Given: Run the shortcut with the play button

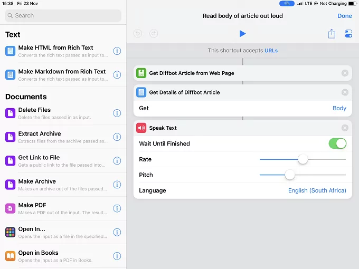Looking at the screenshot, I should click(x=242, y=34).
